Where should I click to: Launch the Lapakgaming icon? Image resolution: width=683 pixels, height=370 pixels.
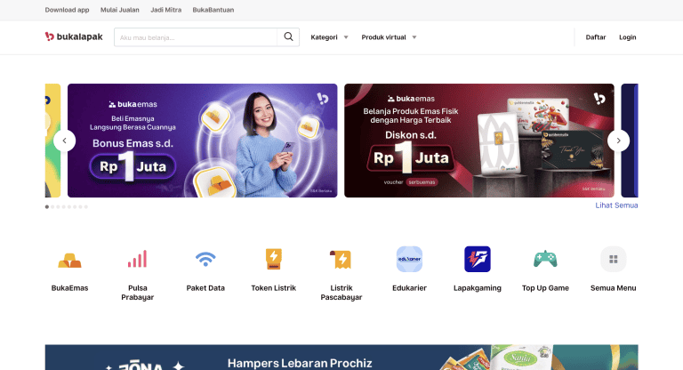(478, 260)
